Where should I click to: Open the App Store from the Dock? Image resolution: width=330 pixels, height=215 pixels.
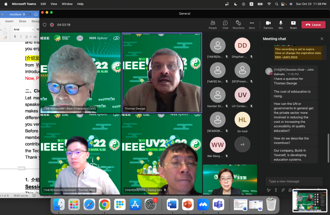(135, 204)
